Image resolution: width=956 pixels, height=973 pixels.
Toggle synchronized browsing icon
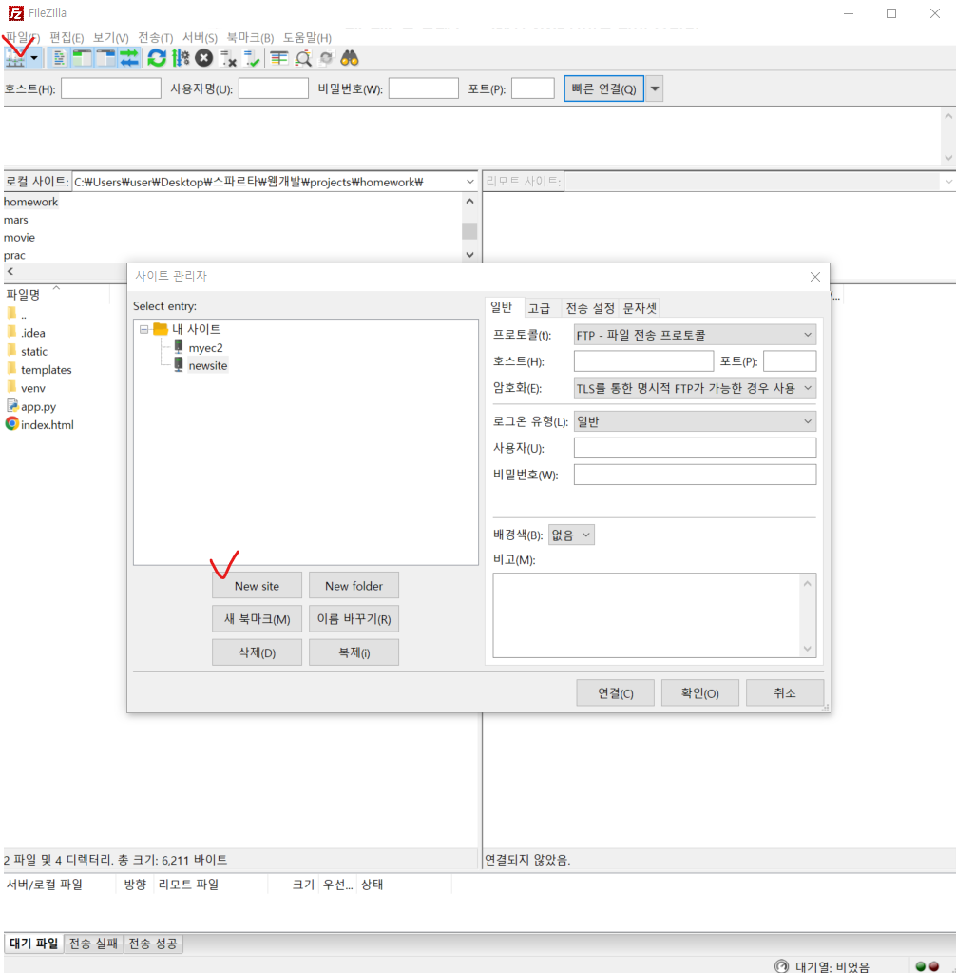pyautogui.click(x=326, y=58)
